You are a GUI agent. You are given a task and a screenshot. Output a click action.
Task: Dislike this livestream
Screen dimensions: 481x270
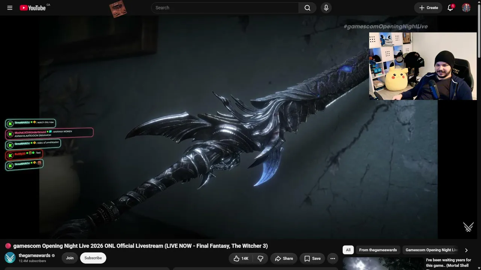click(x=260, y=258)
